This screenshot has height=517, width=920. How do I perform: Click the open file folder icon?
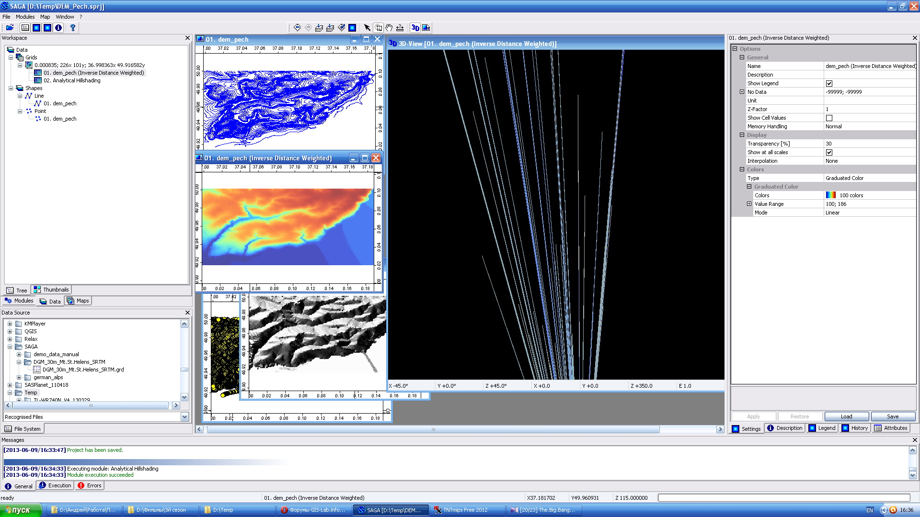pos(10,28)
